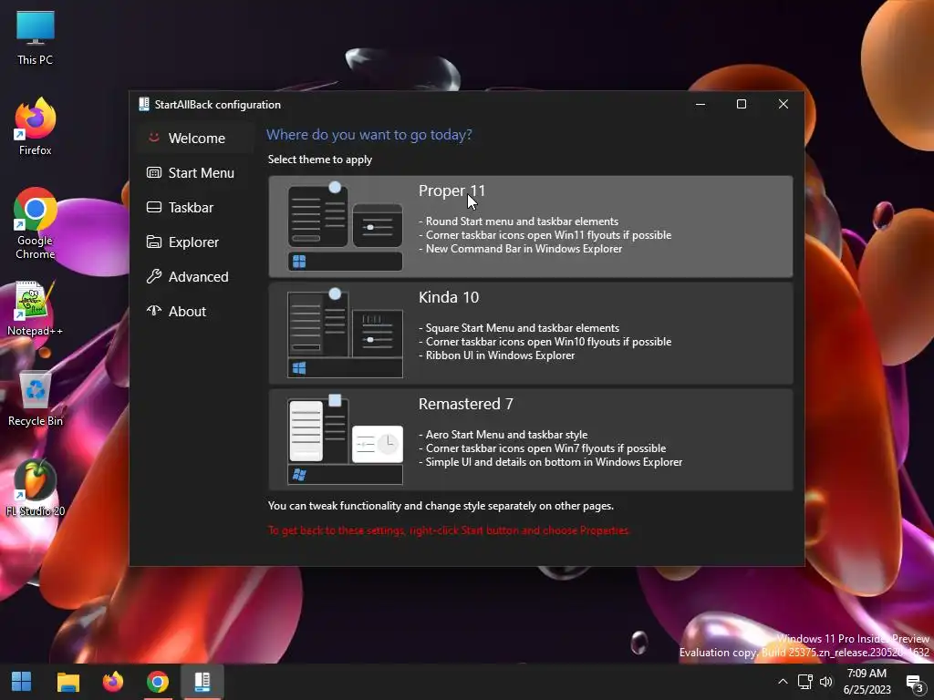Open the Welcome page in sidebar
This screenshot has width=934, height=700.
(195, 139)
